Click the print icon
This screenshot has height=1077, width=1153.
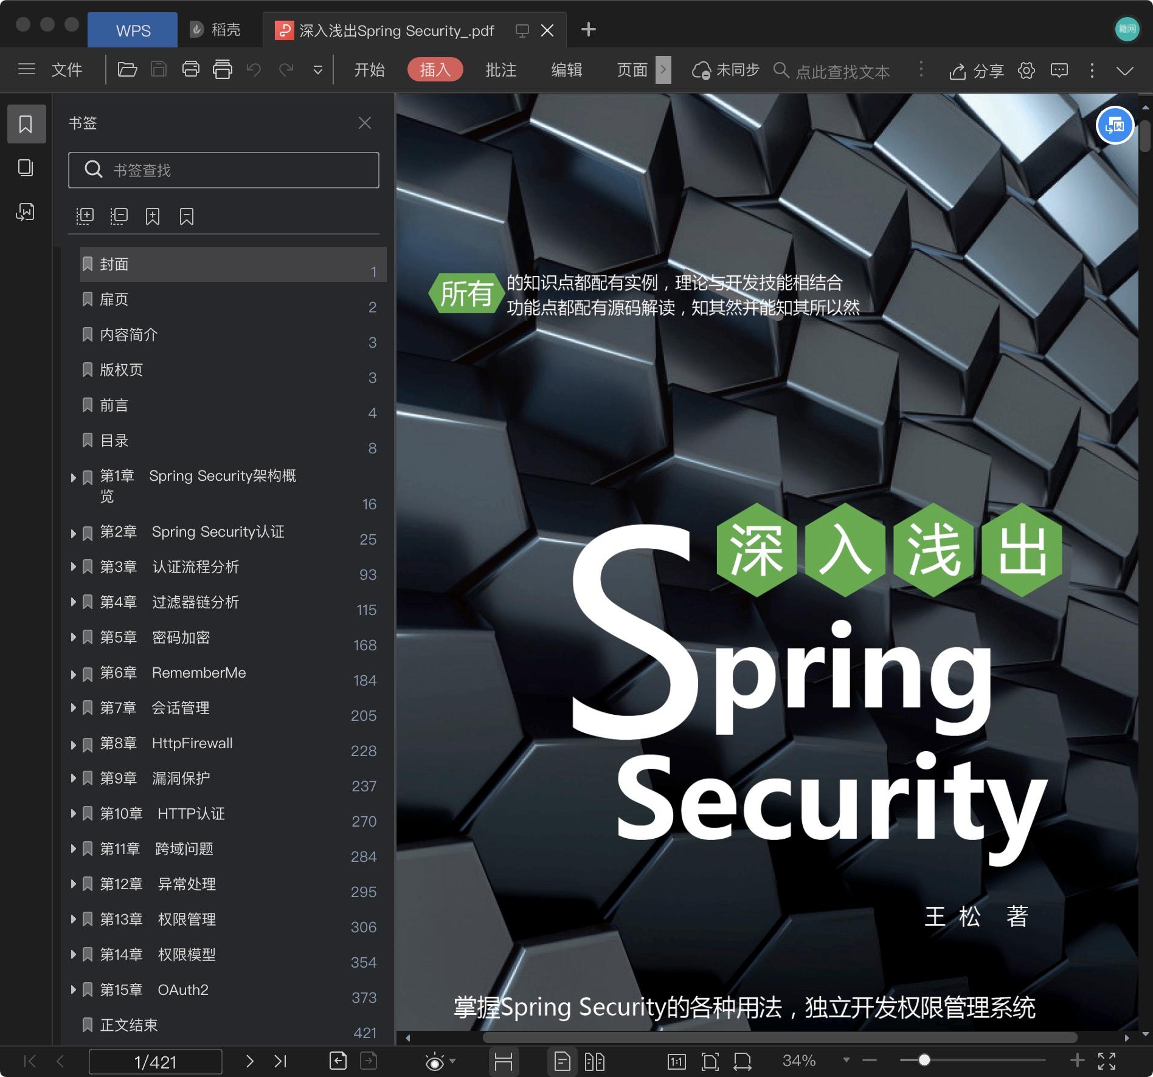pyautogui.click(x=191, y=69)
